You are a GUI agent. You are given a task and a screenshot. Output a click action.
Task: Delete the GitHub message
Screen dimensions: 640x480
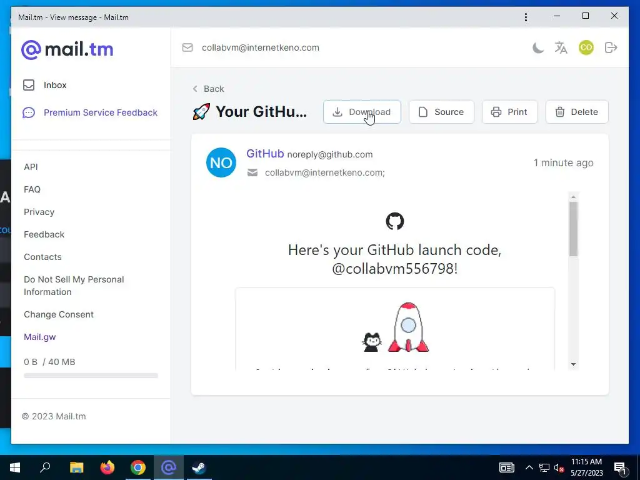(x=577, y=112)
